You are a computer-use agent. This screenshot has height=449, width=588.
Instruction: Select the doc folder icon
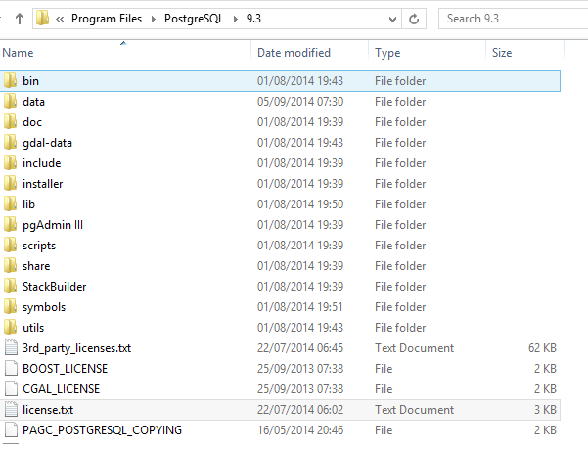11,122
